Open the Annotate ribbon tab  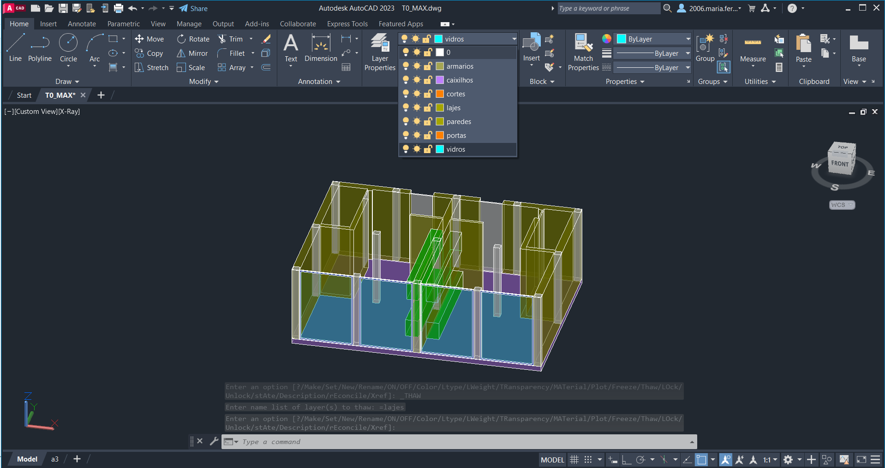82,24
